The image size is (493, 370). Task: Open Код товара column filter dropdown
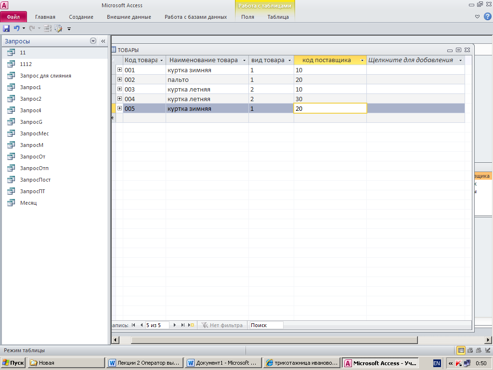pyautogui.click(x=162, y=60)
